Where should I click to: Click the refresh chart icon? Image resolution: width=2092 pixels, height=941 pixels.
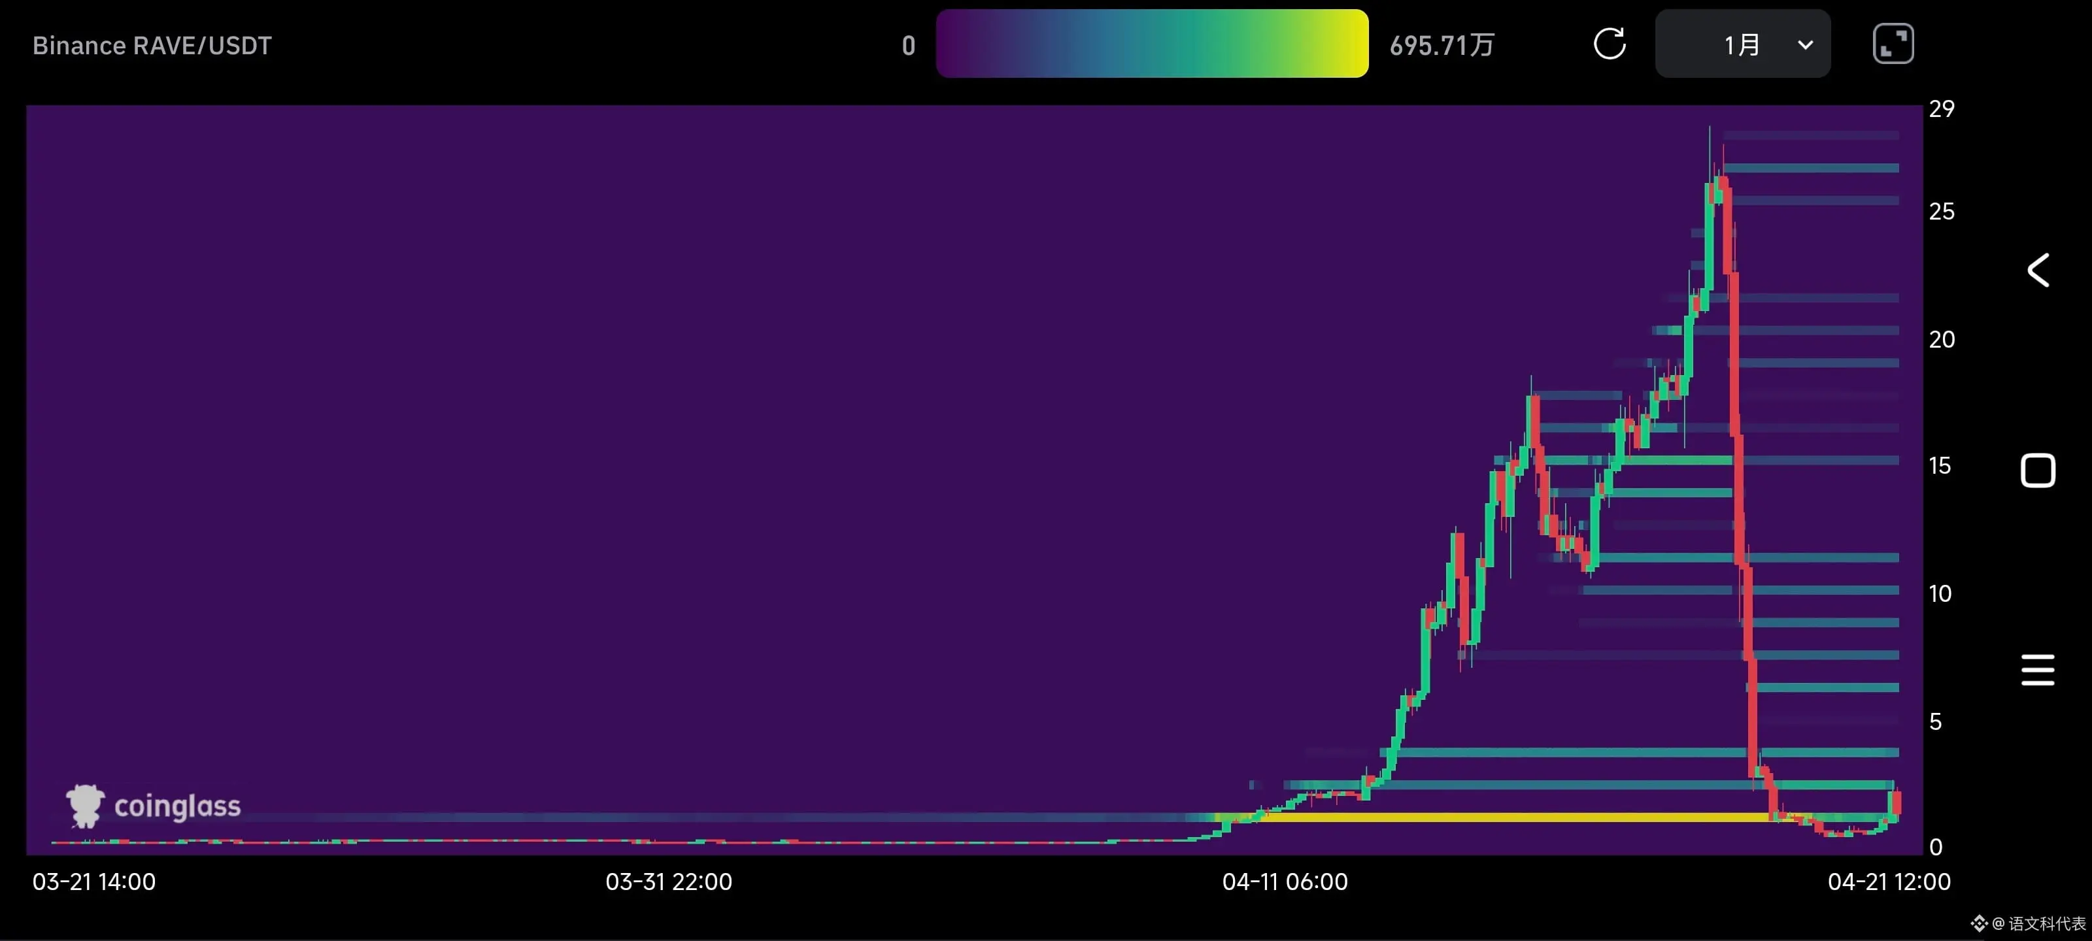pyautogui.click(x=1609, y=44)
